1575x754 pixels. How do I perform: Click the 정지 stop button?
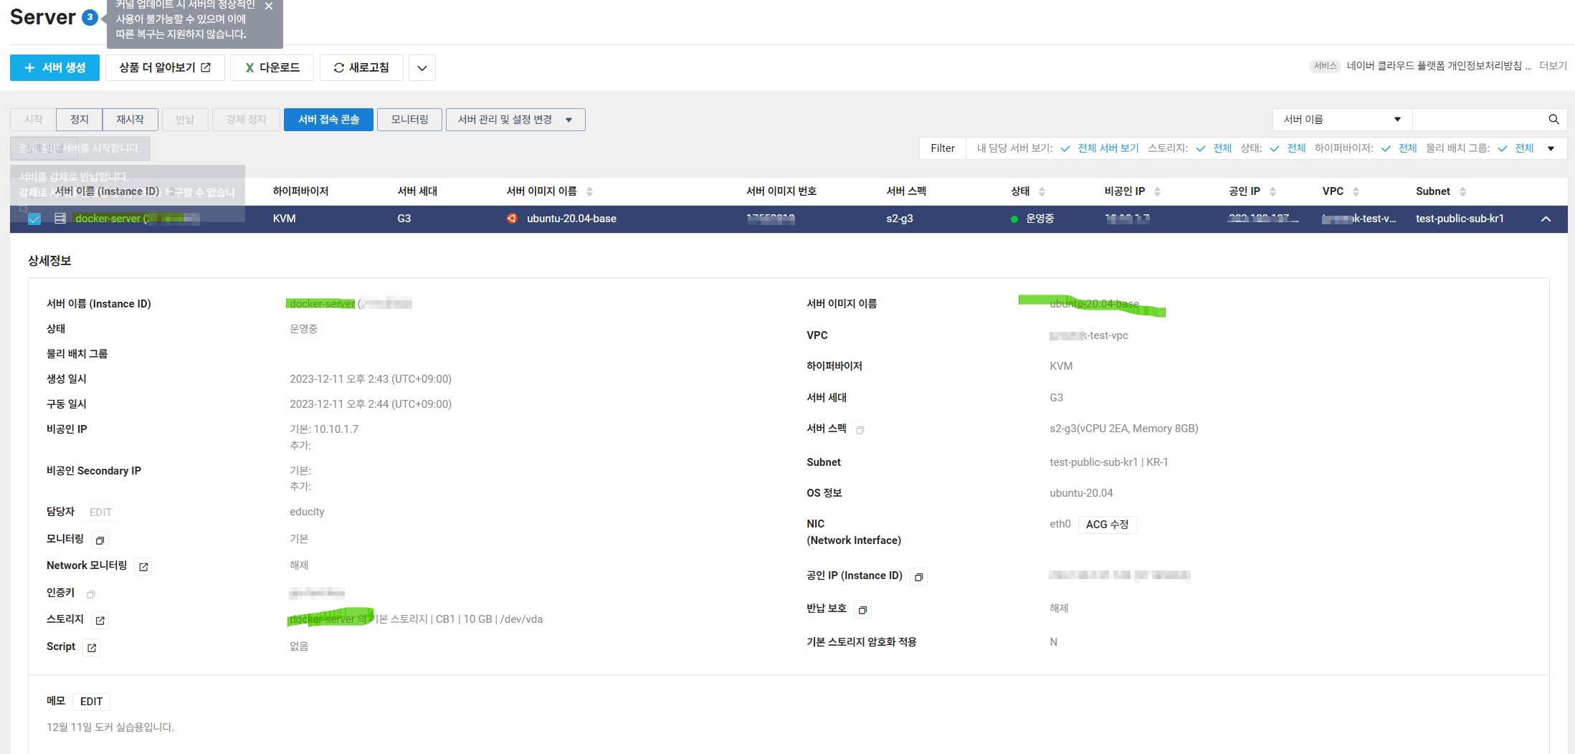80,119
